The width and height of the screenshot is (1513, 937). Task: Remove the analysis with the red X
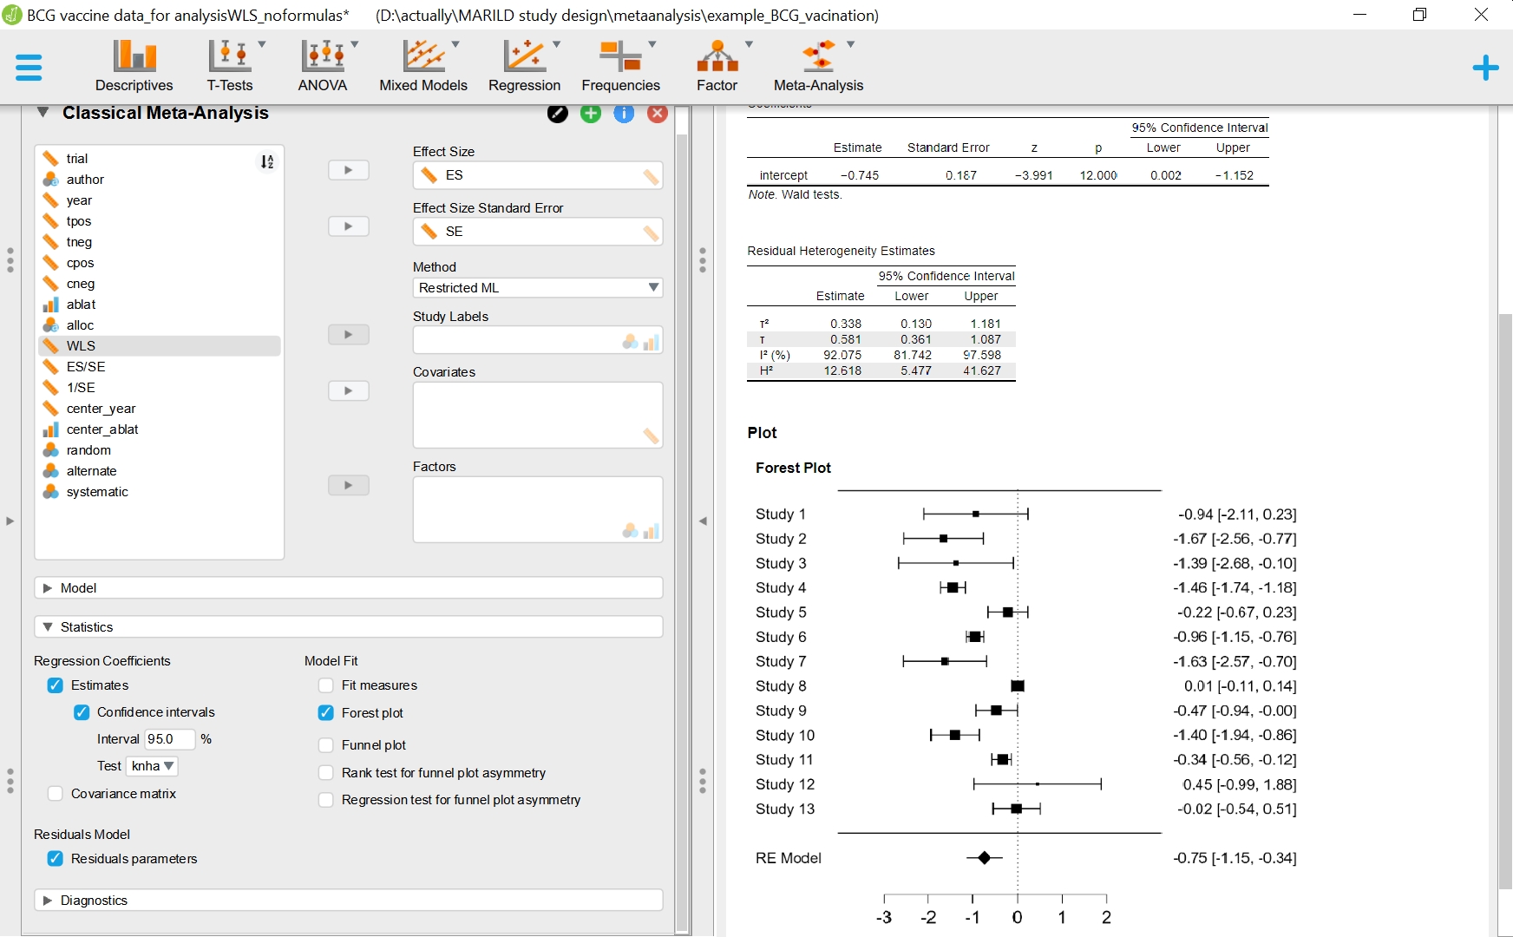[657, 113]
